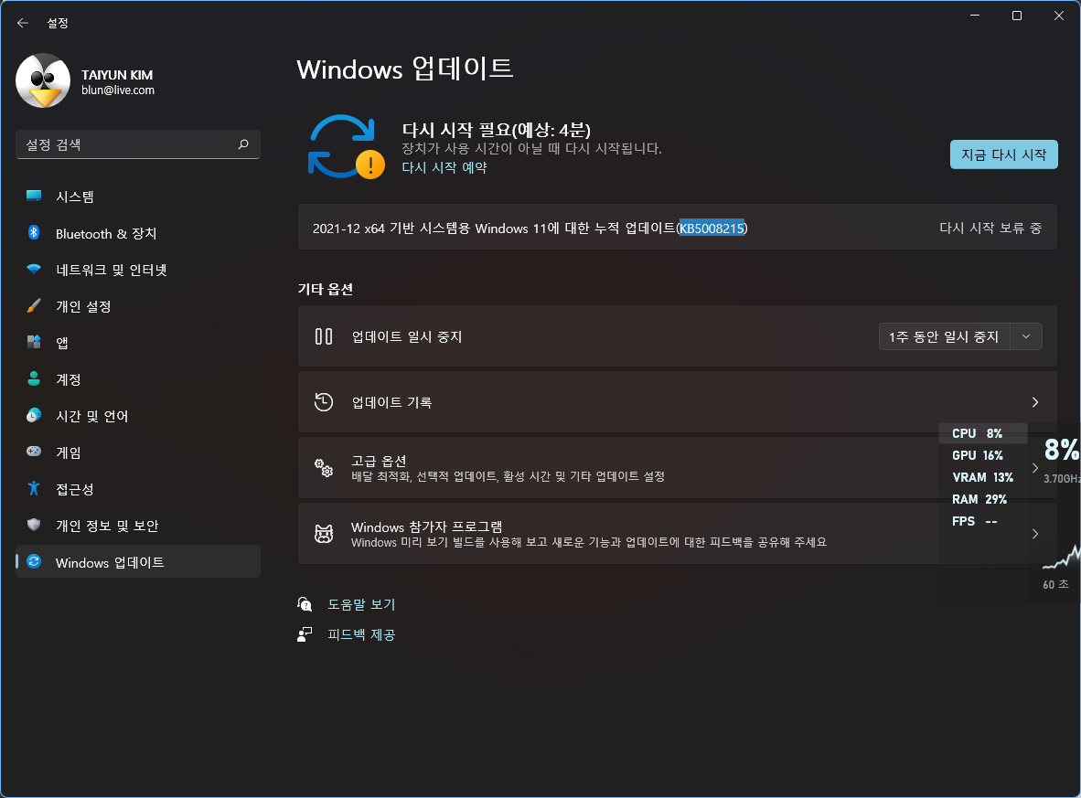
Task: Open the 계정 settings page
Action: (138, 379)
